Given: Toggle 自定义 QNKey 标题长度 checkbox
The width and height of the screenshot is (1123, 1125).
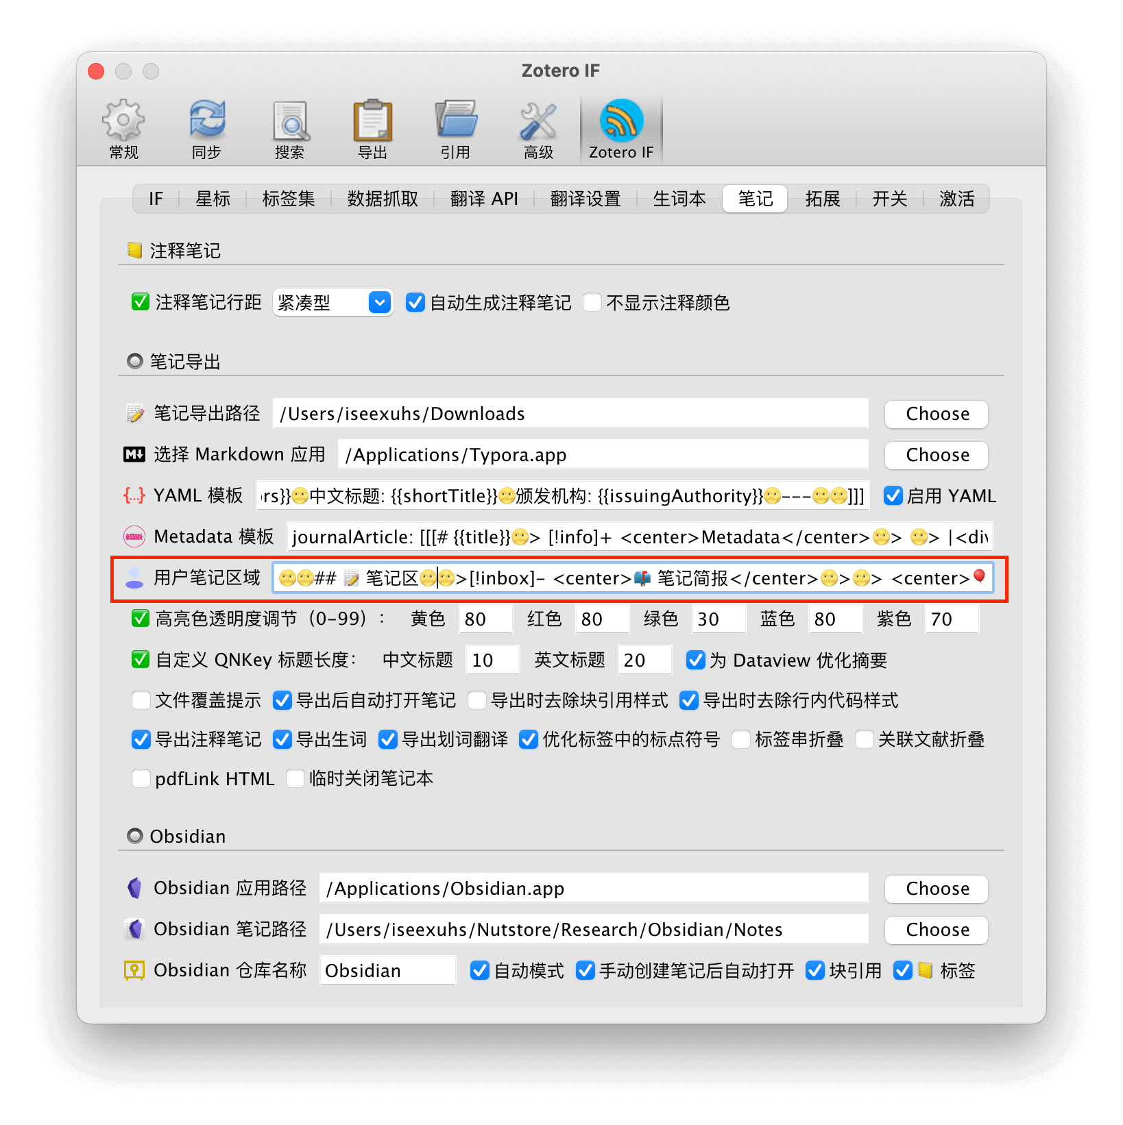Looking at the screenshot, I should coord(141,660).
